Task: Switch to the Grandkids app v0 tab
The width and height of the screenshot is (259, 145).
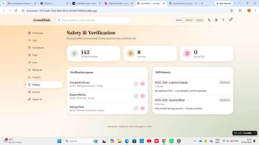Action: tap(86, 3)
